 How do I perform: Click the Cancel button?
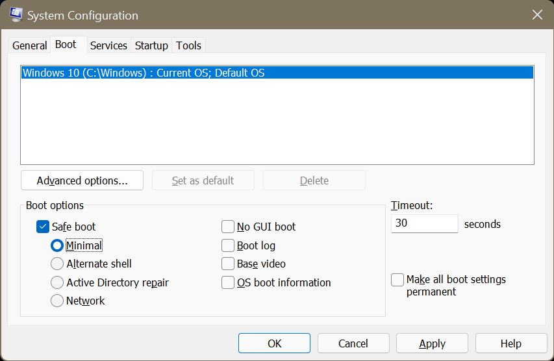(x=353, y=343)
